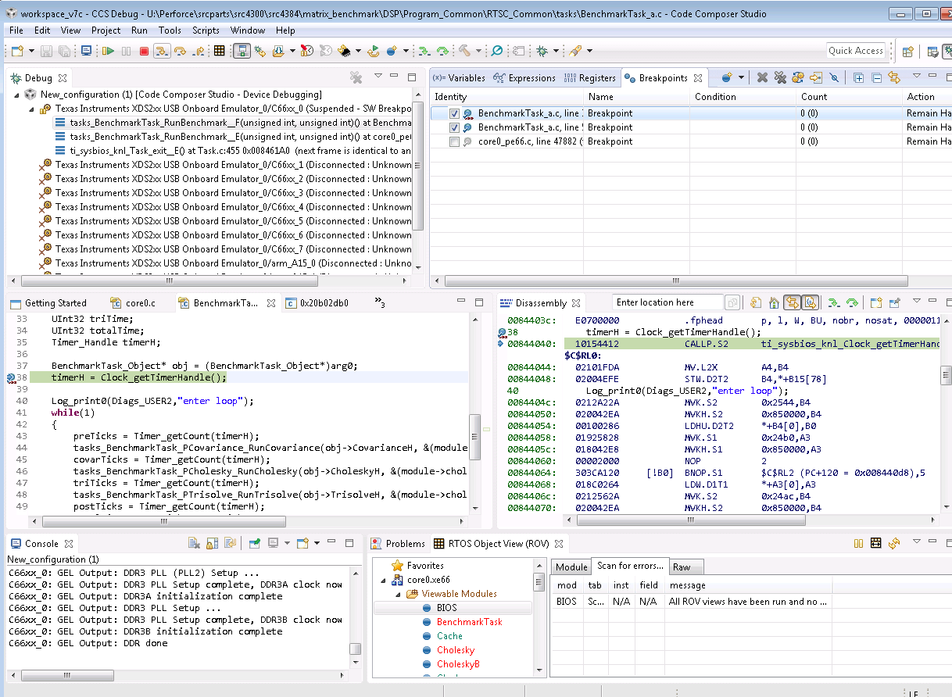Viewport: 952px width, 697px height.
Task: Open the Scripts menu
Action: 206,30
